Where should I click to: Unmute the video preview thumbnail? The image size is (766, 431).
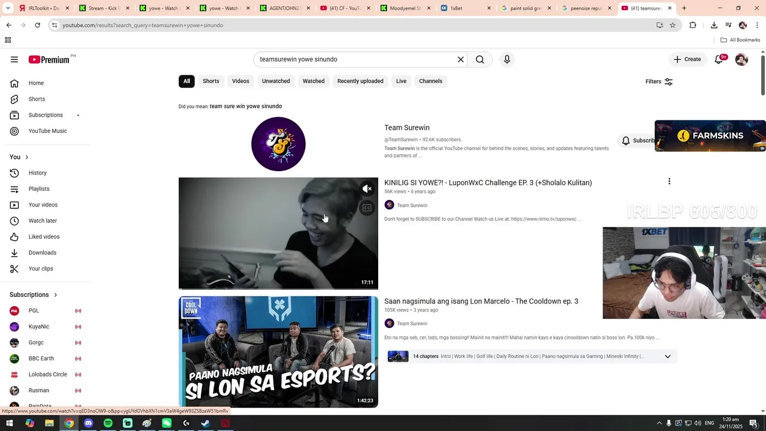[367, 189]
